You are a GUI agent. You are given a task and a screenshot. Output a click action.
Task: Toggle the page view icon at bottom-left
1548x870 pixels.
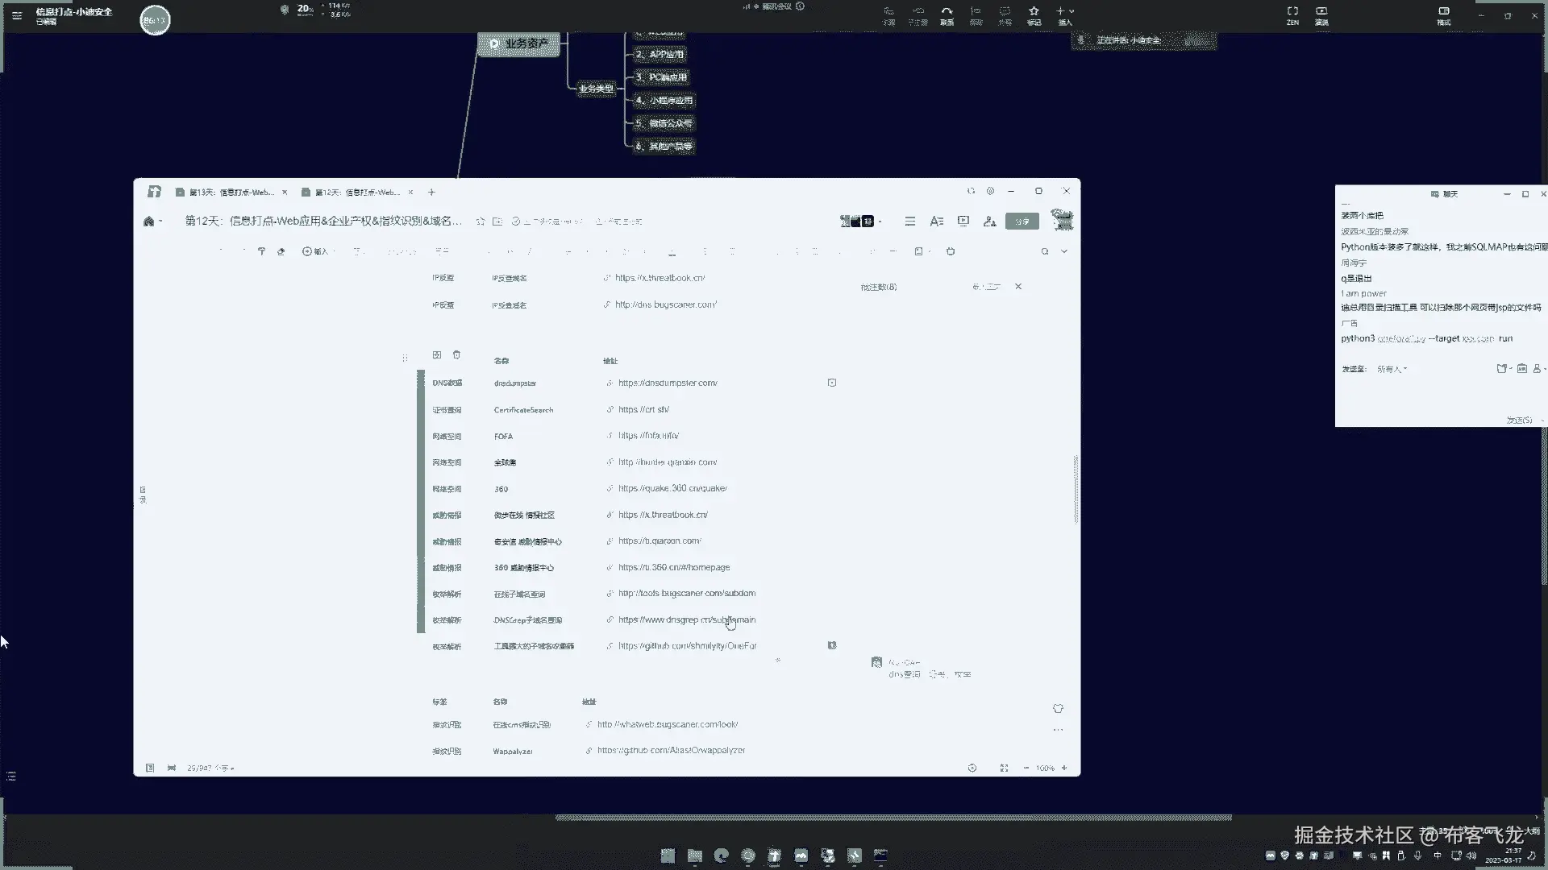coord(150,768)
